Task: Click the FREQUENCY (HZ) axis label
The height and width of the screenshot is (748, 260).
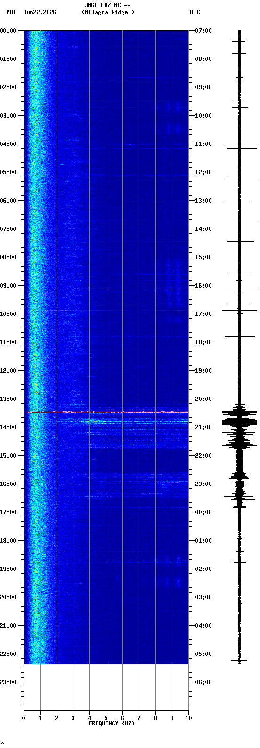Action: 112,723
